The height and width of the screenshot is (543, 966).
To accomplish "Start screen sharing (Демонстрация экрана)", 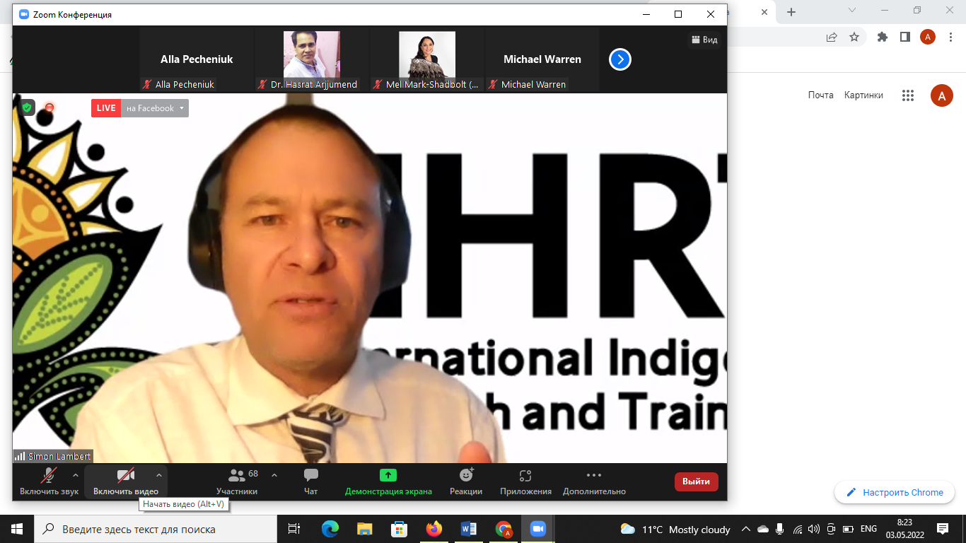I will pyautogui.click(x=388, y=481).
